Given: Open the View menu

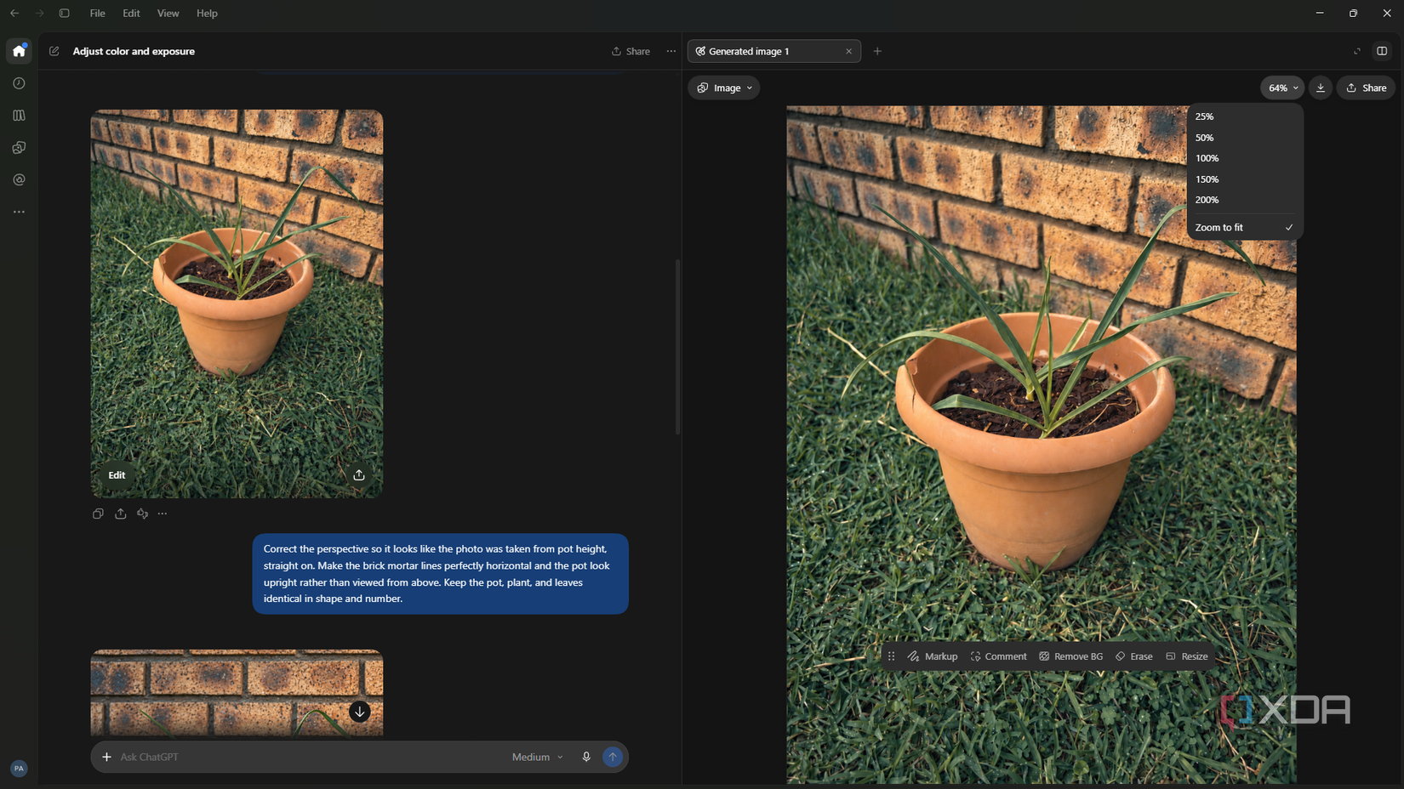Looking at the screenshot, I should 168,14.
